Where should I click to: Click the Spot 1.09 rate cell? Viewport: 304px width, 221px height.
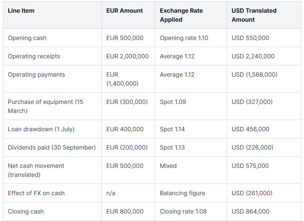point(173,102)
